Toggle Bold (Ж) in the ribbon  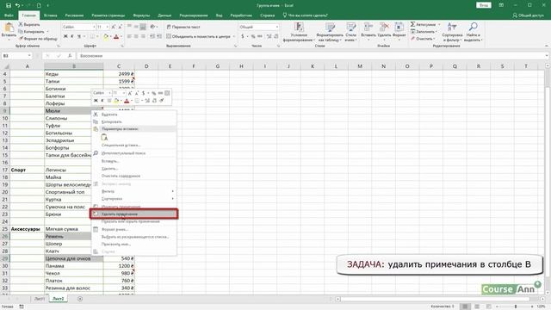pos(65,36)
